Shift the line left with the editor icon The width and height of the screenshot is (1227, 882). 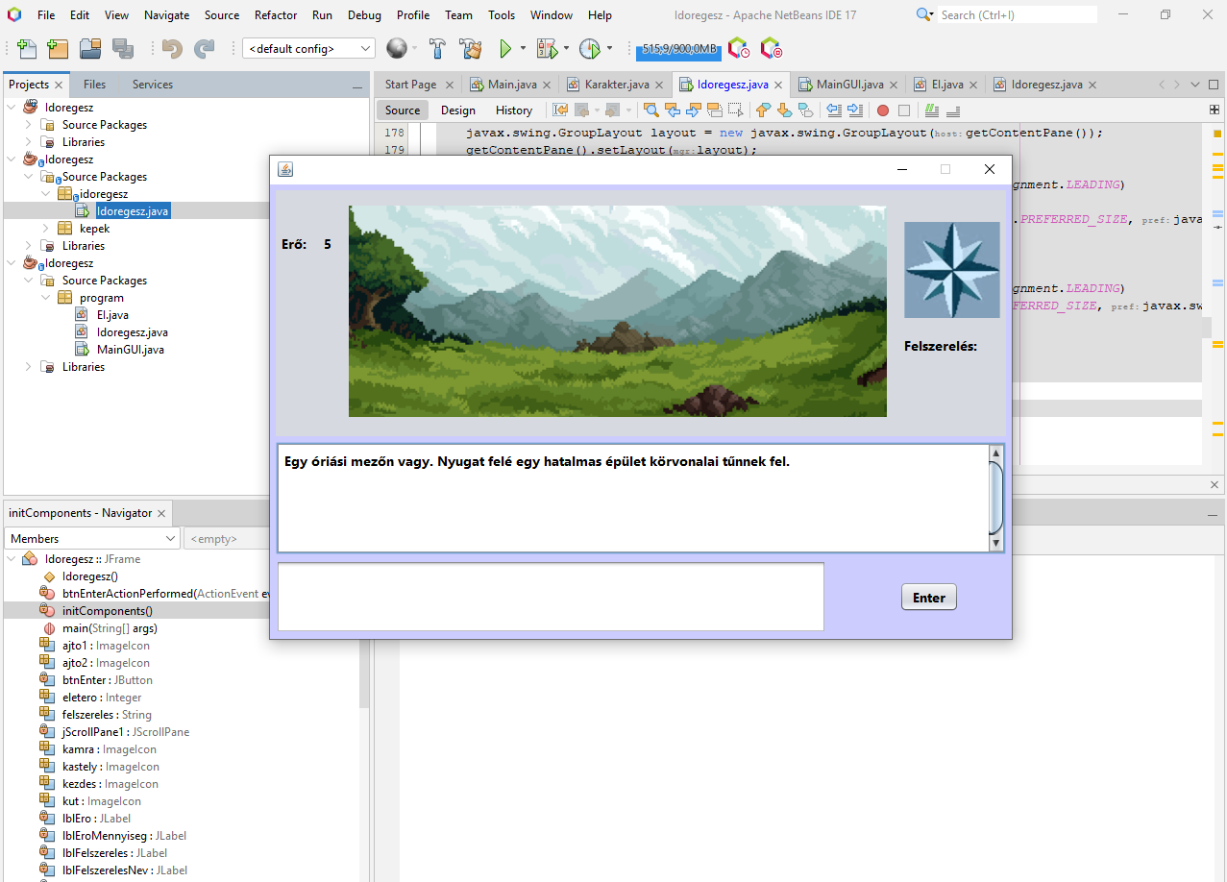pyautogui.click(x=833, y=110)
